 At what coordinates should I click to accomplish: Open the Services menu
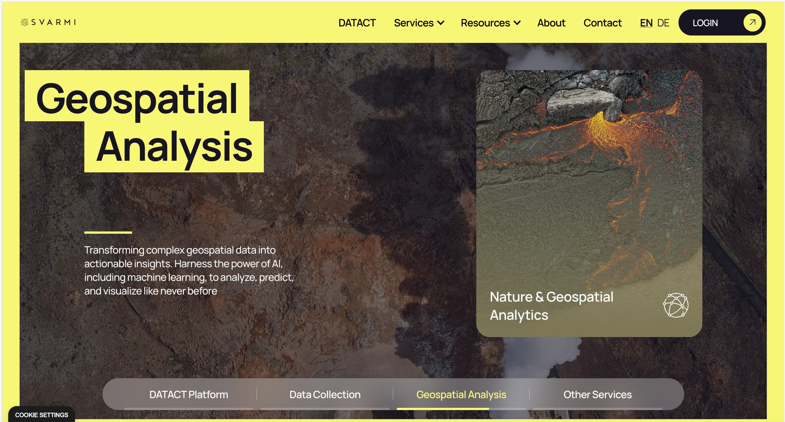pyautogui.click(x=414, y=23)
